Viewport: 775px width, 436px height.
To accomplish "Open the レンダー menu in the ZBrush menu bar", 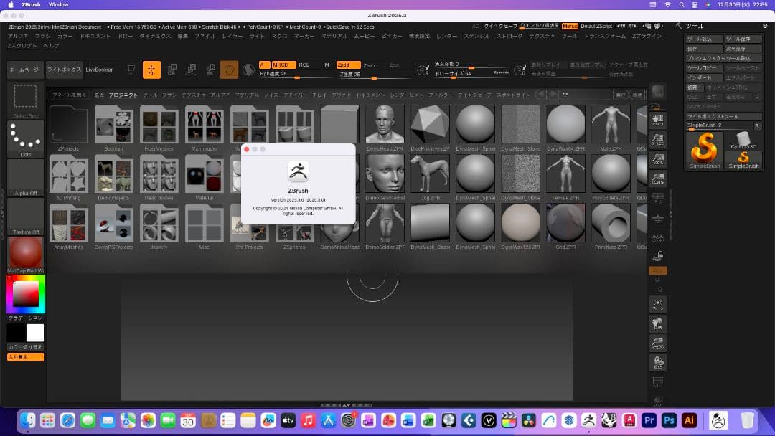I will (x=446, y=34).
